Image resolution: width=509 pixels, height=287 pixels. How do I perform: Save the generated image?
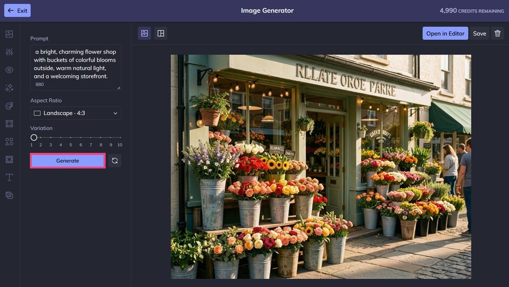pos(479,33)
